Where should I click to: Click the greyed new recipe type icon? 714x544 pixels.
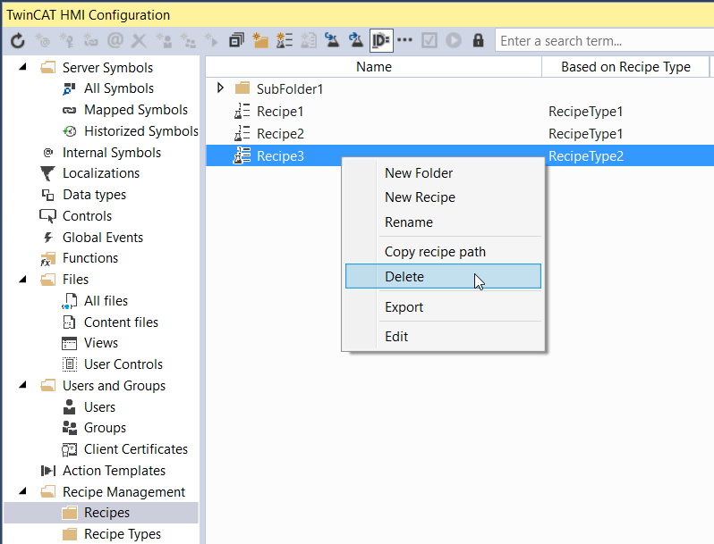click(x=309, y=41)
